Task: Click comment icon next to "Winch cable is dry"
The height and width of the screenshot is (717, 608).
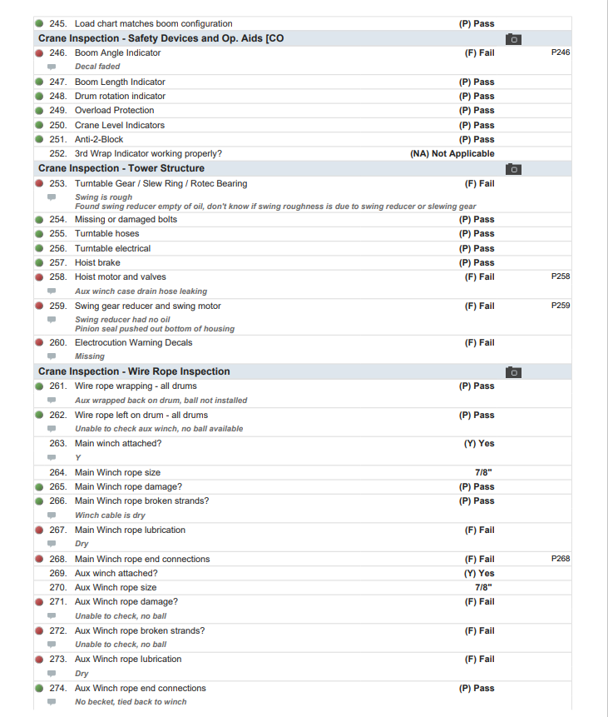Action: 52,515
